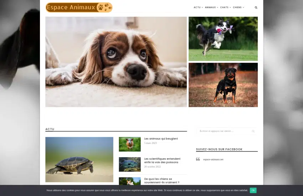
Task: Click the magnifier icon inside sidebar search box
Action: (x=253, y=131)
